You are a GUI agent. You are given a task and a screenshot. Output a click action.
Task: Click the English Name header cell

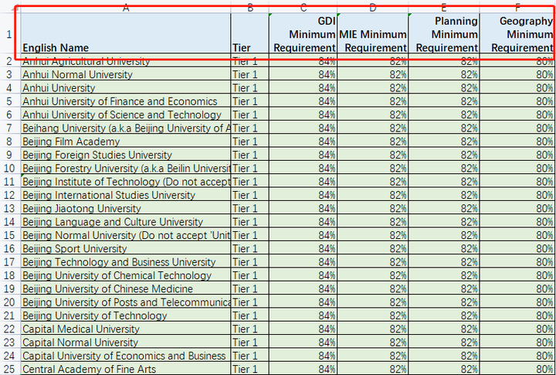pyautogui.click(x=126, y=34)
